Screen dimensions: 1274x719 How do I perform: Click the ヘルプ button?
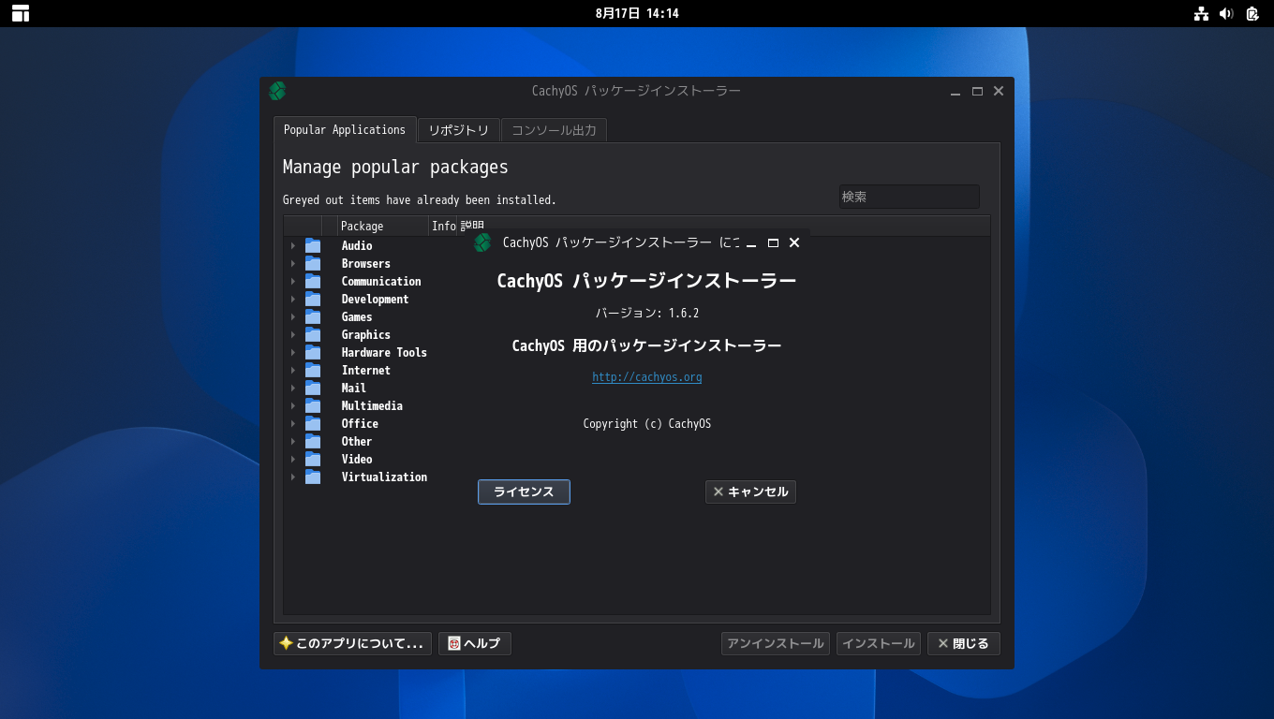click(475, 643)
